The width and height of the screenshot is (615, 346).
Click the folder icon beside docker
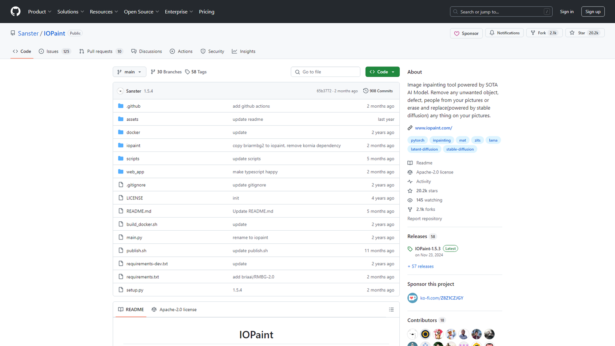pos(121,132)
